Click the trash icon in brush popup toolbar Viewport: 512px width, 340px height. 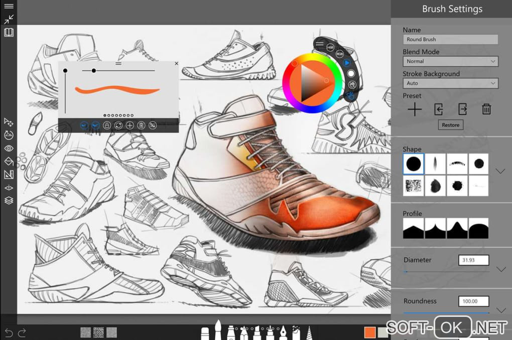pos(141,126)
